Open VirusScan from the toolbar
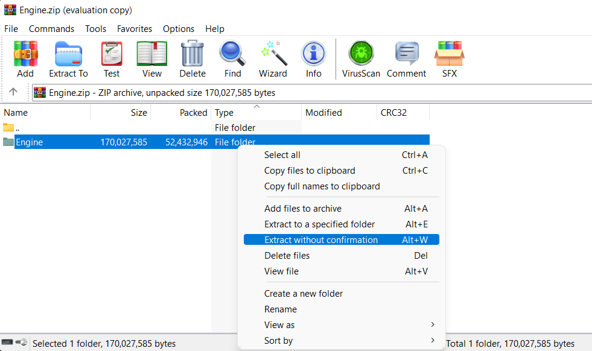 coord(361,59)
